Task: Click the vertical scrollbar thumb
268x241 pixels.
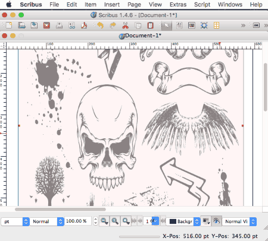Action: point(266,87)
